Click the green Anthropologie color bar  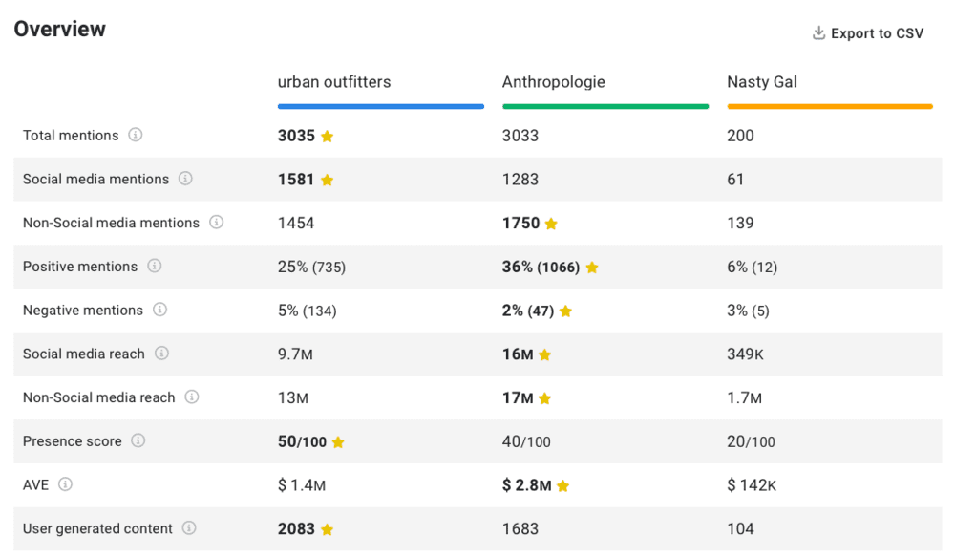click(605, 106)
